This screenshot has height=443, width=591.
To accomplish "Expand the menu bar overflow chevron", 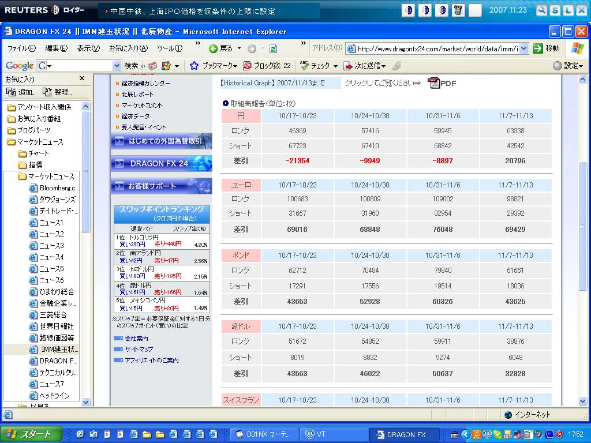I will [197, 43].
